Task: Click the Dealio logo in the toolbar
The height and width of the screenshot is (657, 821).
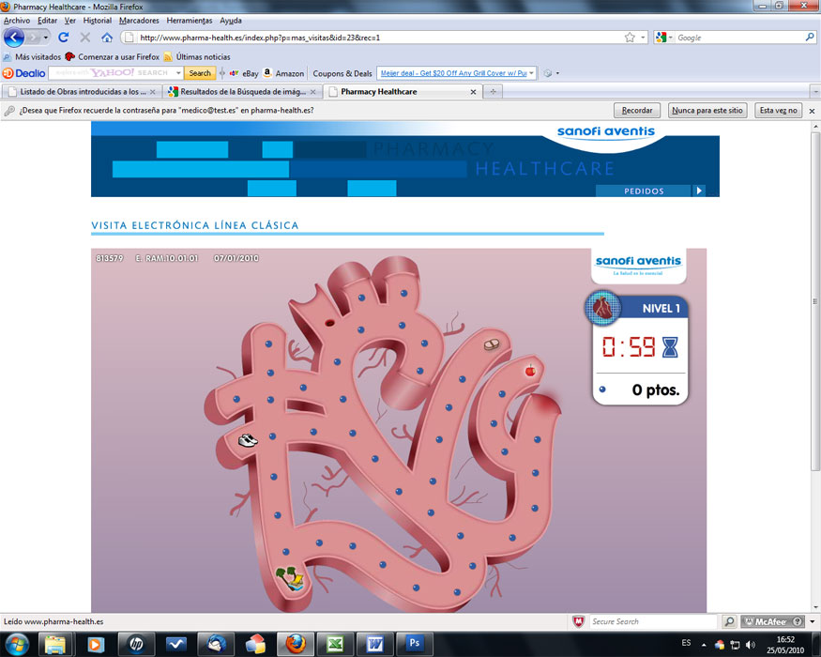Action: pos(24,73)
